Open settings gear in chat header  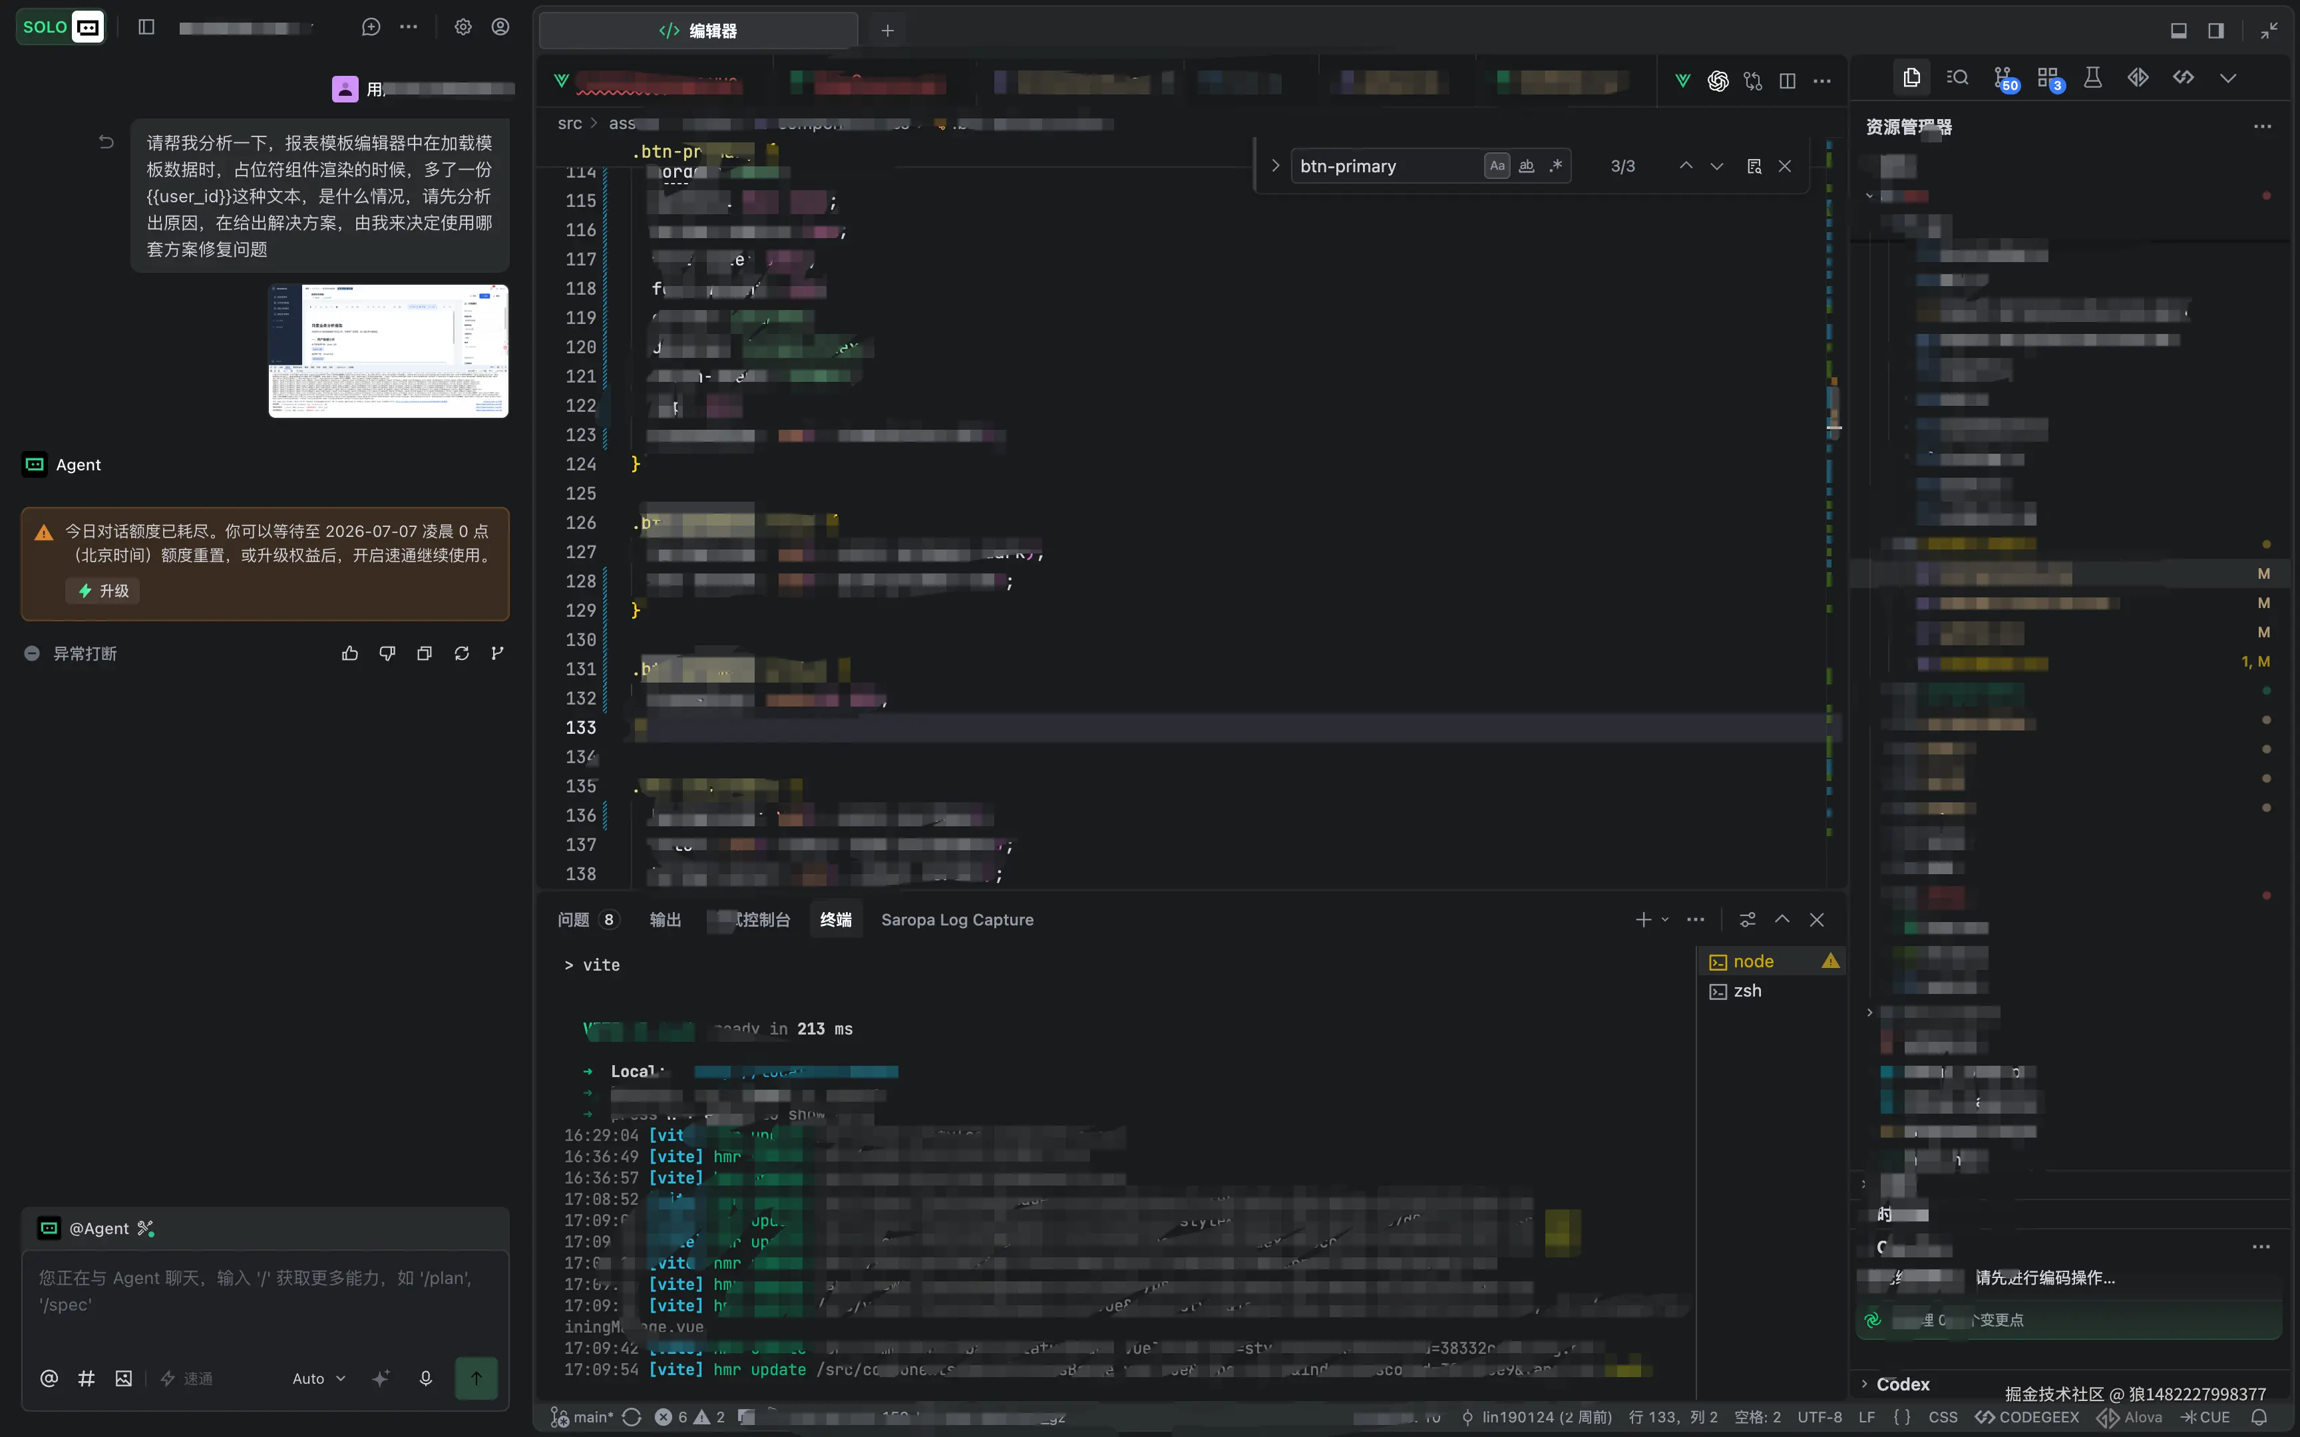tap(463, 27)
